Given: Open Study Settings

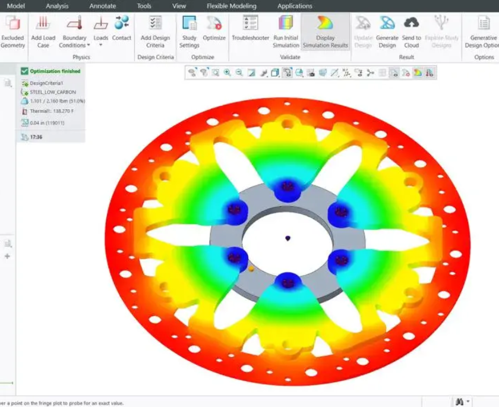Looking at the screenshot, I should tap(190, 24).
